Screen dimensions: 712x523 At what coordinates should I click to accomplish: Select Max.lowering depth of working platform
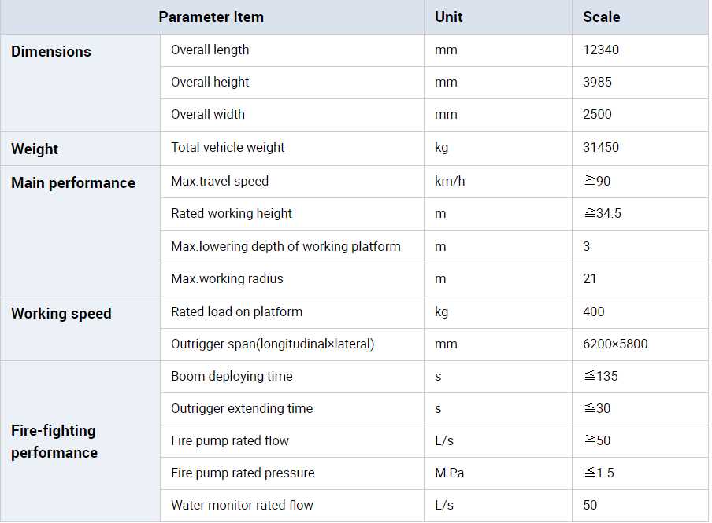[x=286, y=246]
